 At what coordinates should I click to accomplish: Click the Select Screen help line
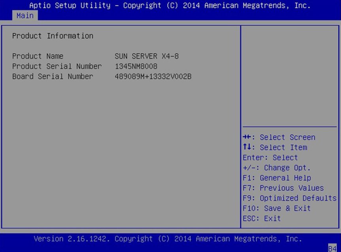(279, 137)
